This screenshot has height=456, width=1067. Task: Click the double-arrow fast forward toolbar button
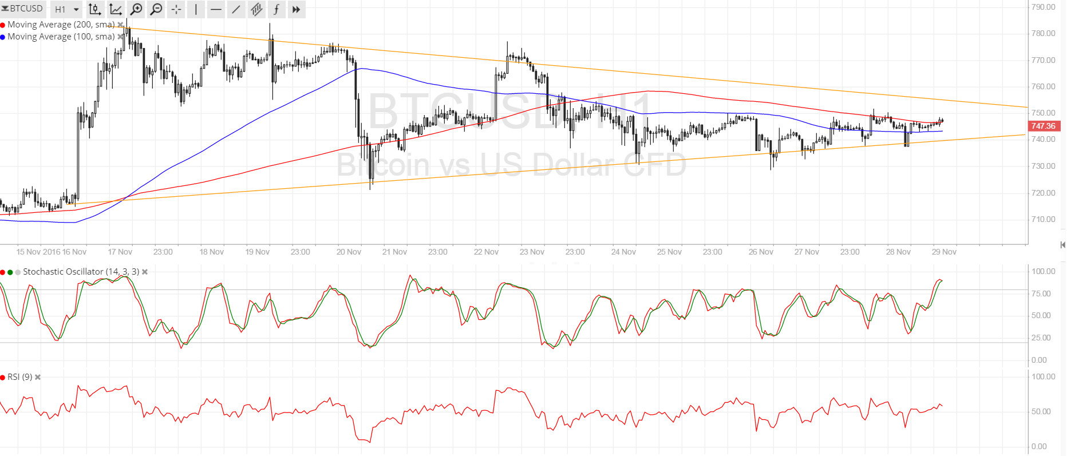tap(296, 9)
